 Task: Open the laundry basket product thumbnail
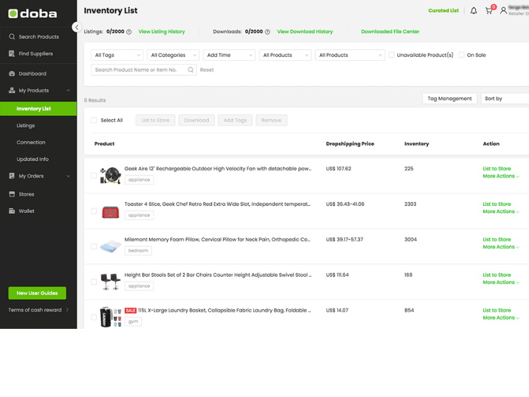tap(110, 317)
